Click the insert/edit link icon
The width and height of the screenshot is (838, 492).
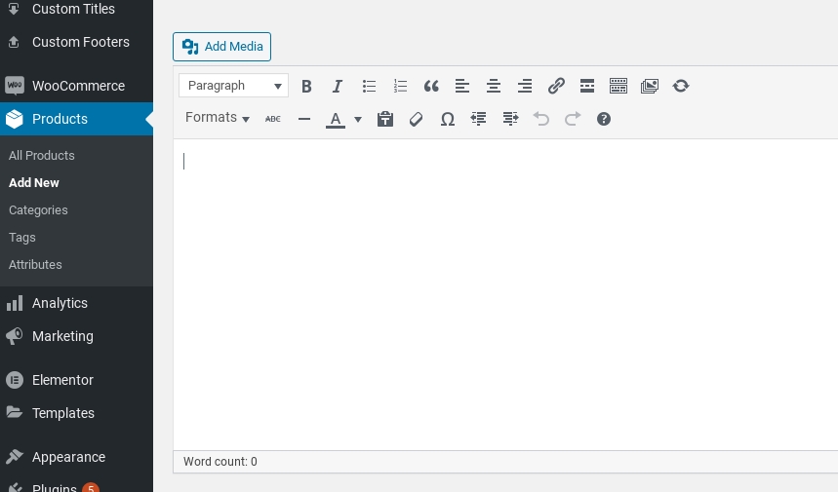(x=556, y=86)
